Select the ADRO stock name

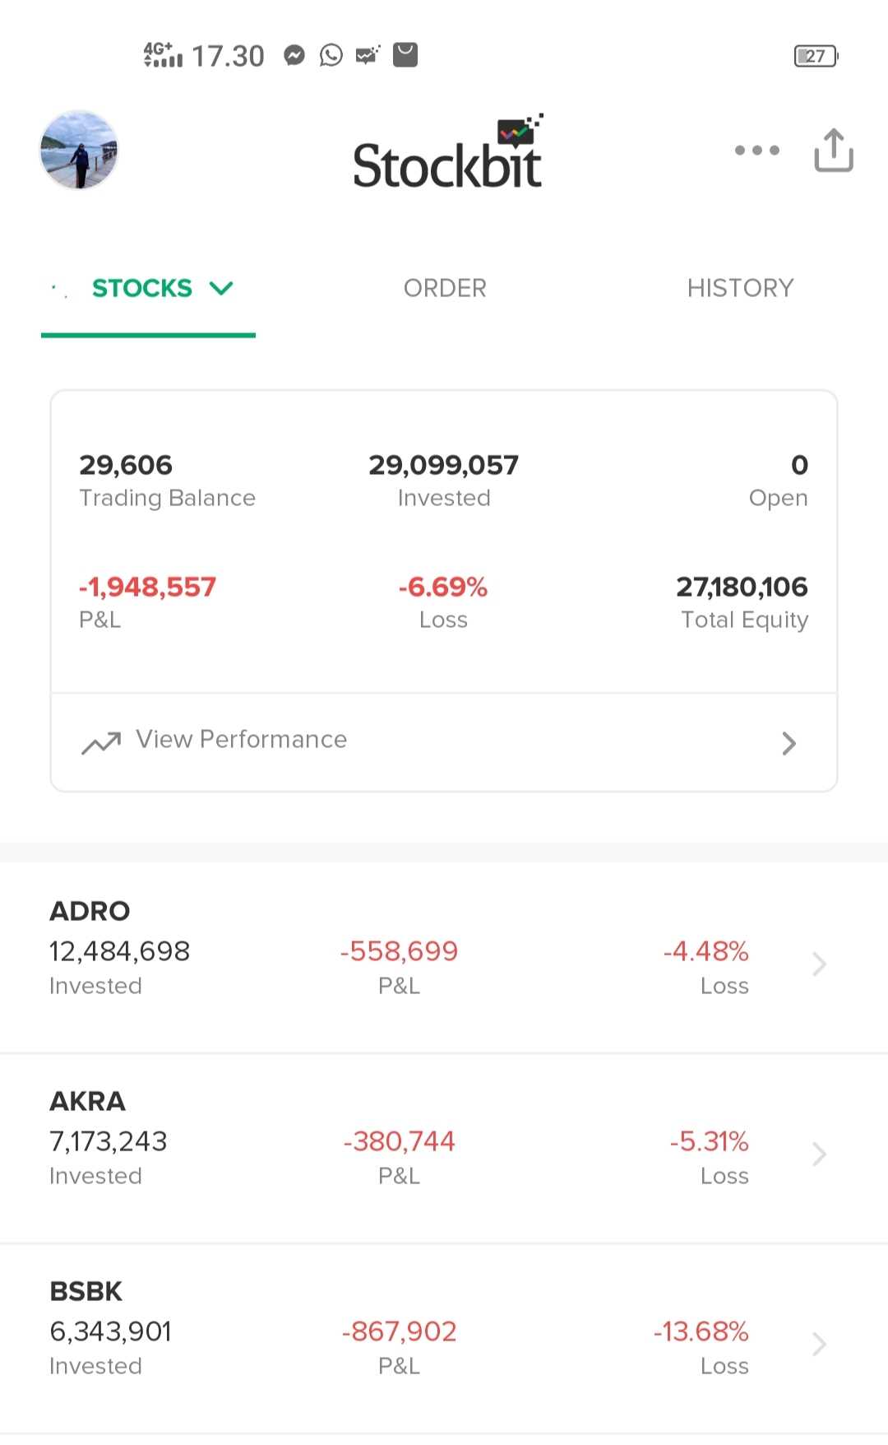90,911
